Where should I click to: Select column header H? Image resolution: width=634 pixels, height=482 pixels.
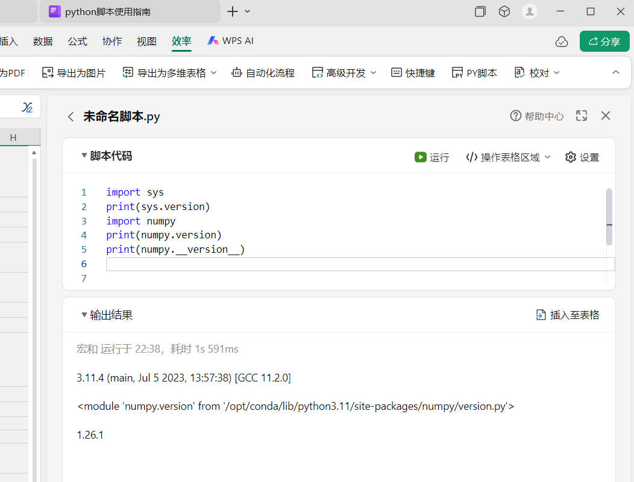pos(13,137)
